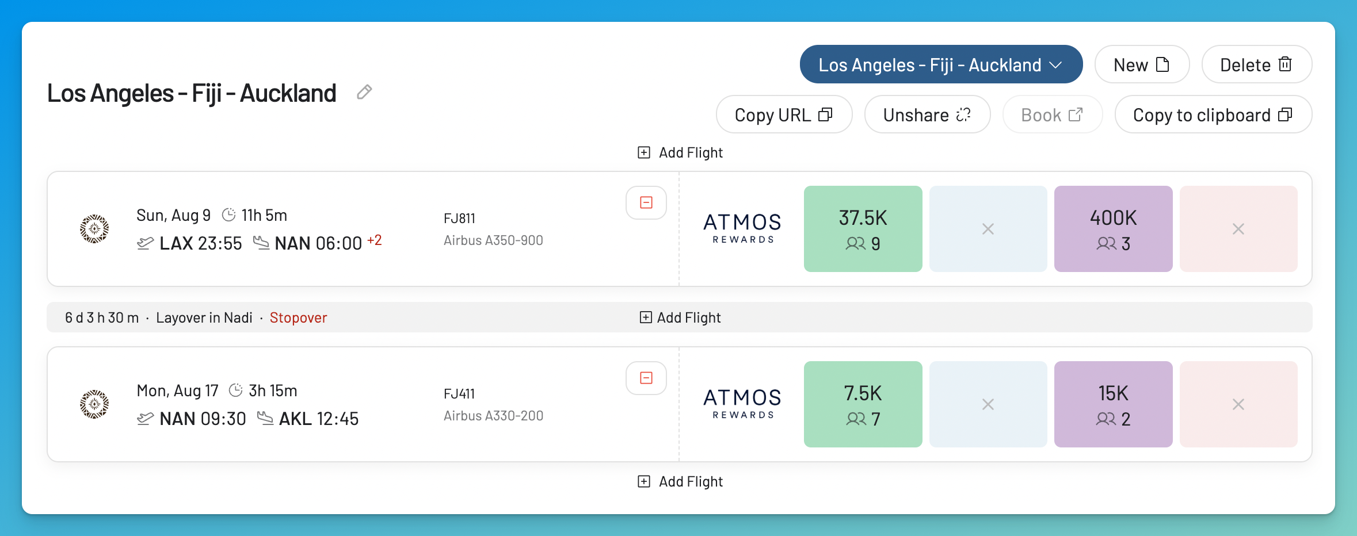This screenshot has width=1357, height=536.
Task: Click unavailable blue fare cell on FJ811 row
Action: click(988, 229)
